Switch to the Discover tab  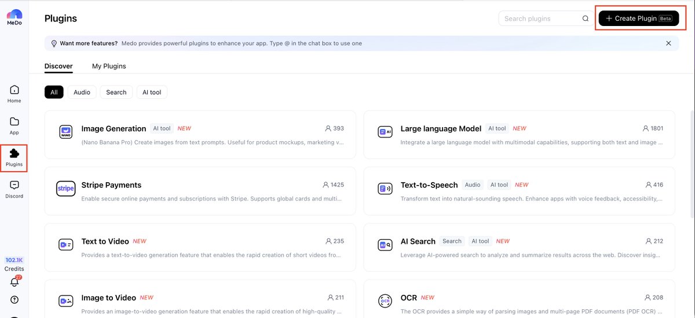[58, 66]
